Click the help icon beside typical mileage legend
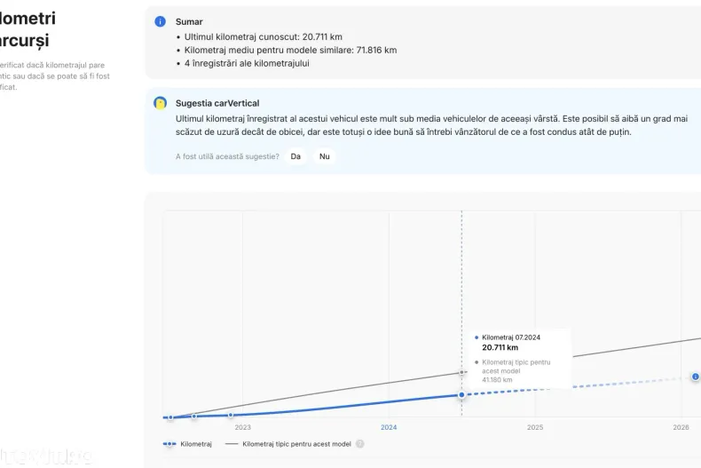This screenshot has height=468, width=701. click(x=360, y=443)
